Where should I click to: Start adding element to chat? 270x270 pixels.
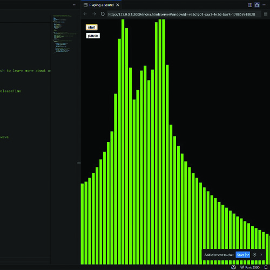(240, 255)
